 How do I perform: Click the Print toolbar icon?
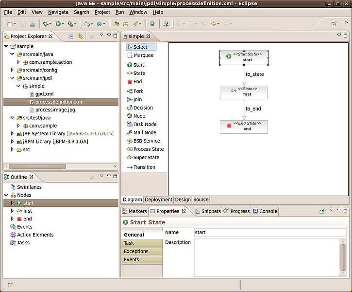(33, 24)
